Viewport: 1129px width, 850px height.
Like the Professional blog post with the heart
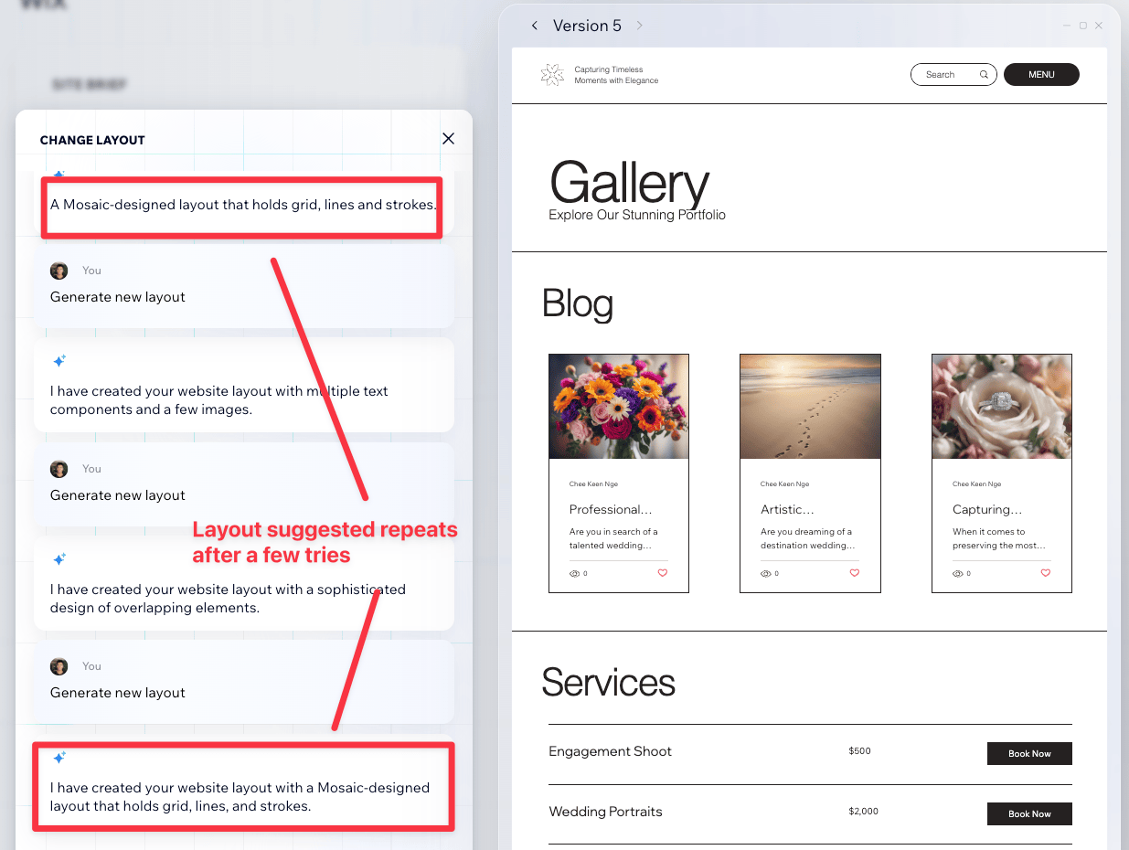coord(663,573)
